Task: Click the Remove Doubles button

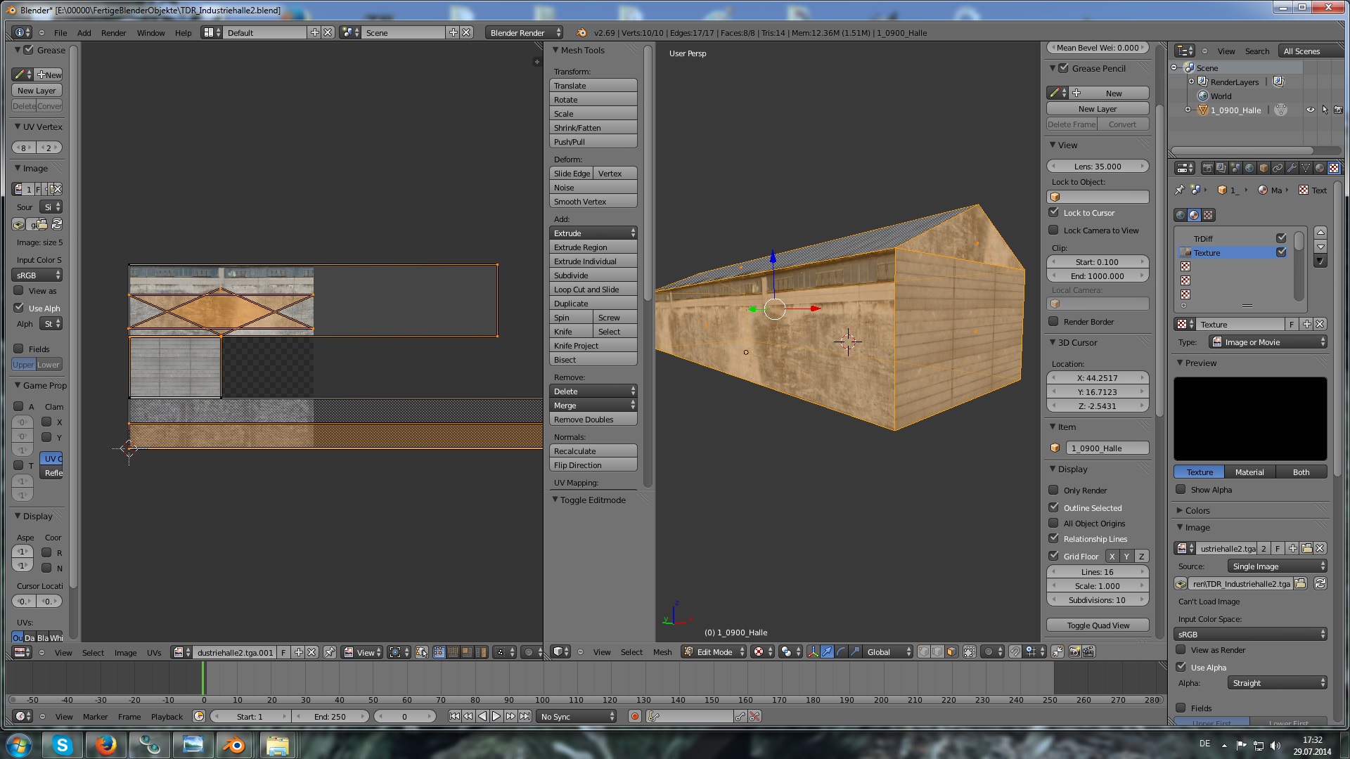Action: 593,420
